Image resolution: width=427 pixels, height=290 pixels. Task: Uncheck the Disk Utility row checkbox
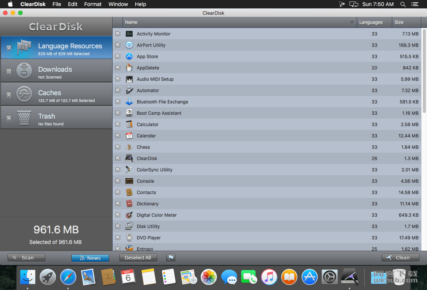(118, 226)
